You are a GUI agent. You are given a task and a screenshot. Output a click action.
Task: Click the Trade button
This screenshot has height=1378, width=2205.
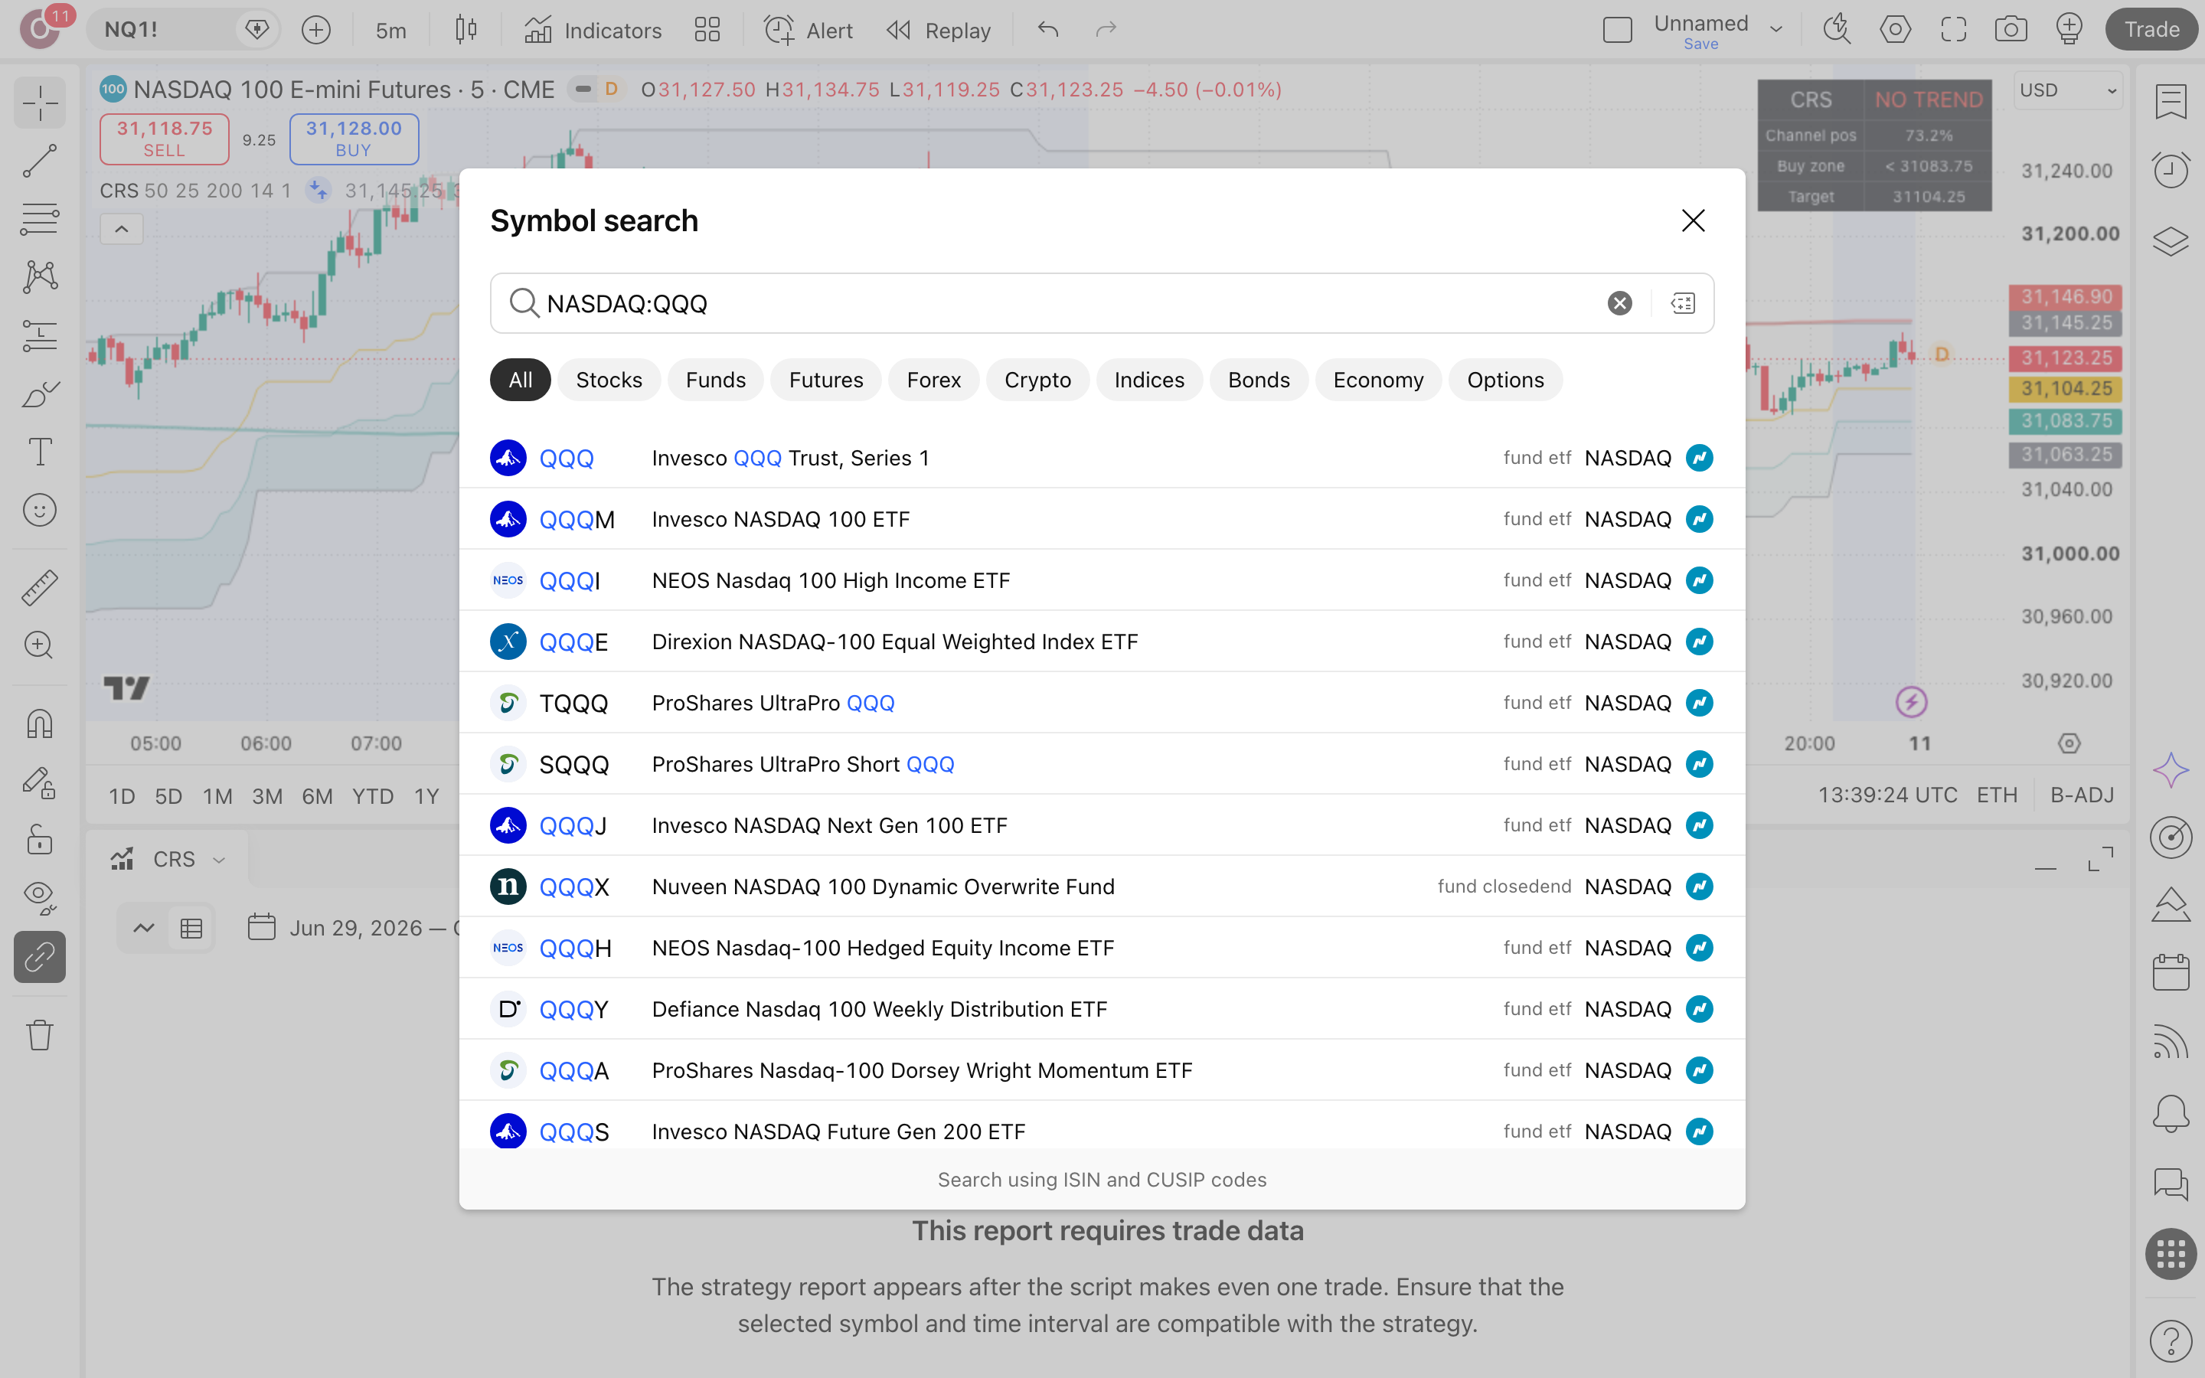pyautogui.click(x=2151, y=30)
